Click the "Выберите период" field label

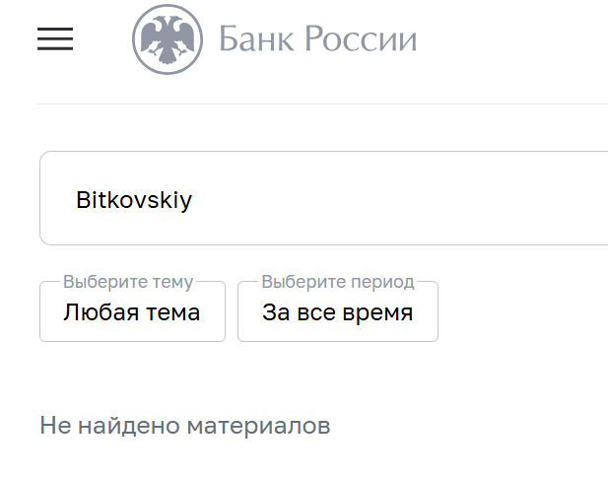[338, 282]
